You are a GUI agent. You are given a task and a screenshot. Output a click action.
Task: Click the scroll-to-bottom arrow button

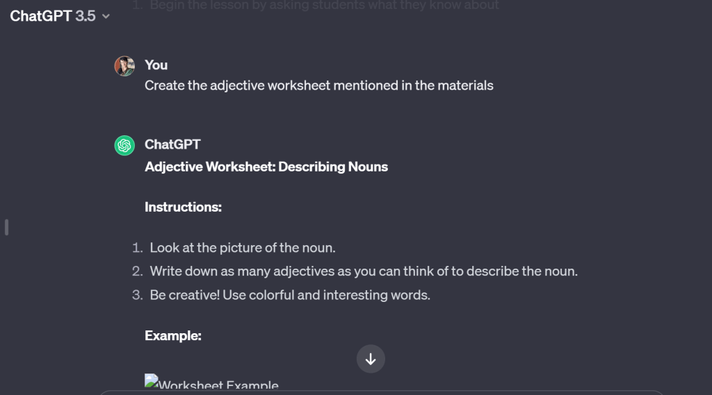[x=371, y=359]
